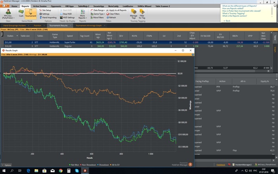The image size is (278, 174).
Task: Select the vertical Table side tab
Action: pyautogui.click(x=275, y=38)
